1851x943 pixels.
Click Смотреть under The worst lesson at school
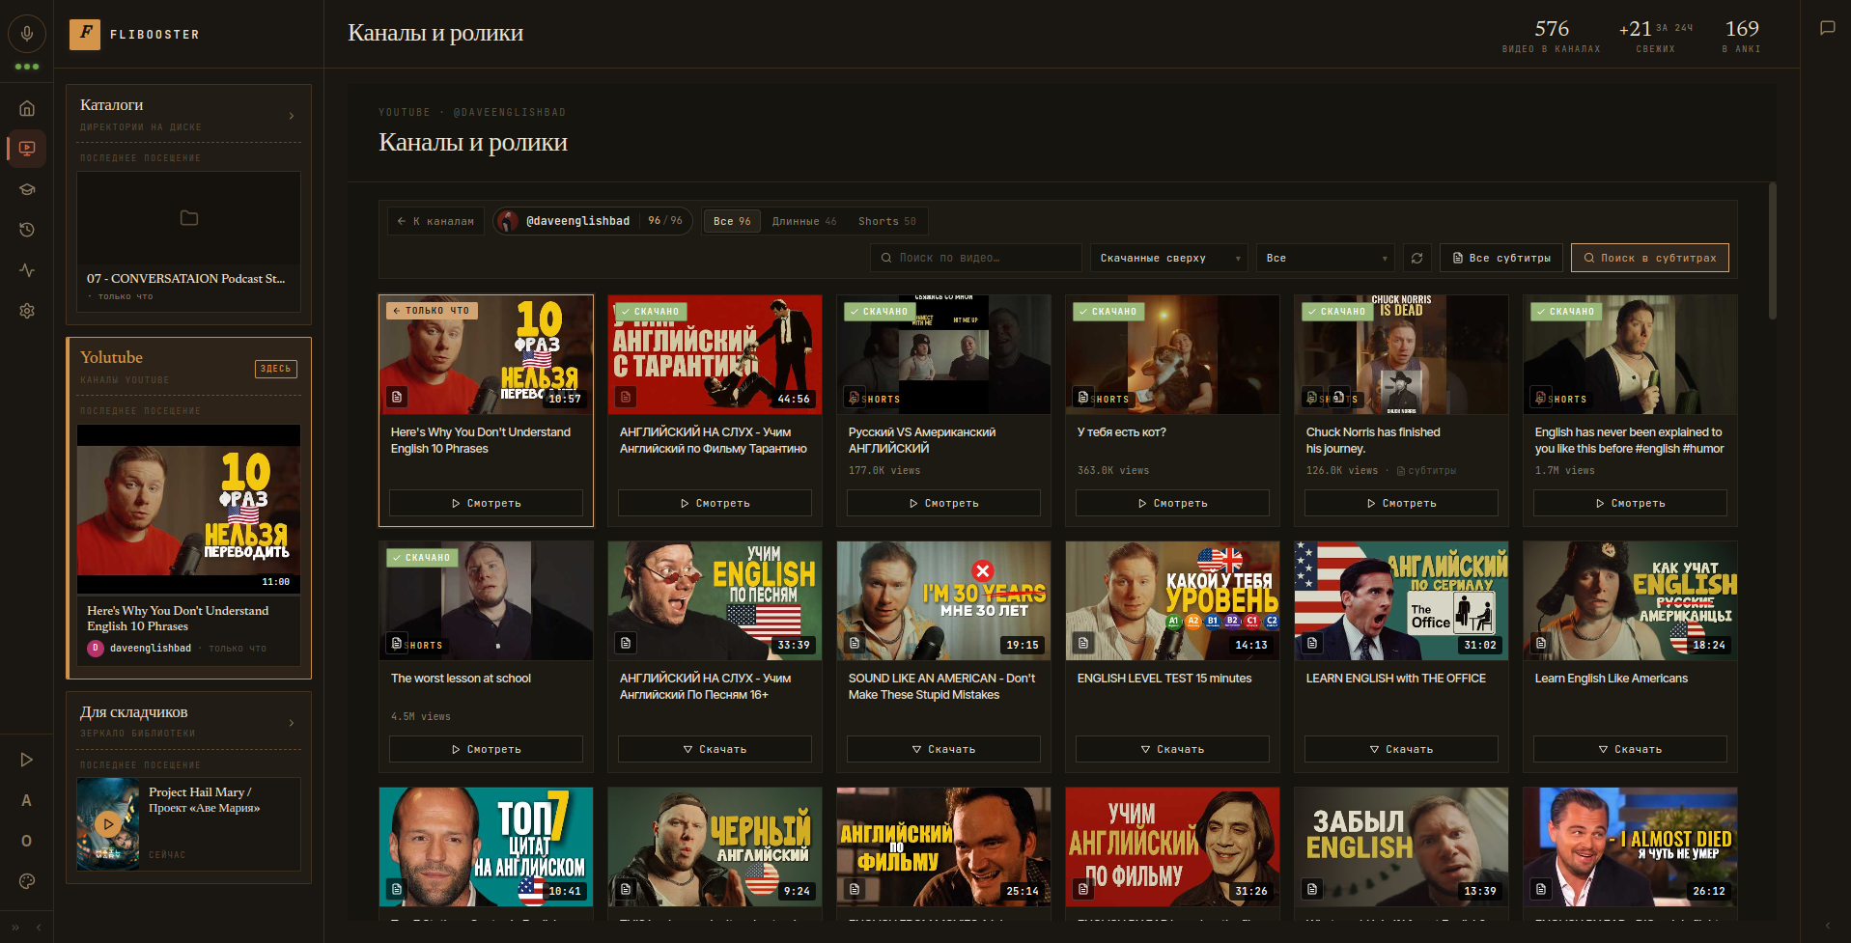point(486,749)
